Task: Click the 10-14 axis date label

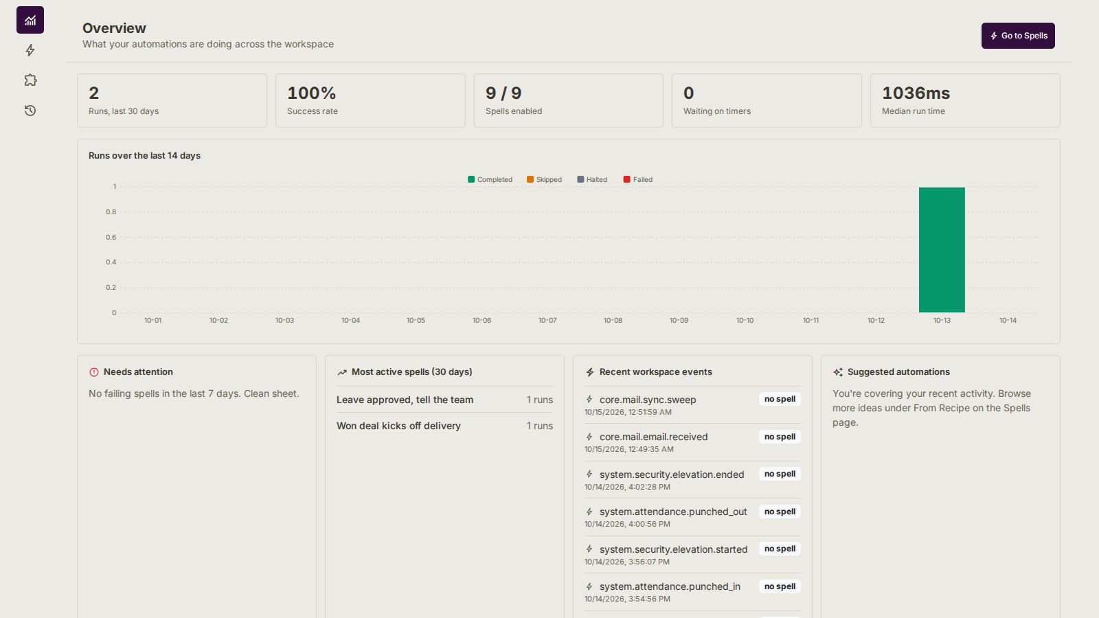Action: [1008, 321]
